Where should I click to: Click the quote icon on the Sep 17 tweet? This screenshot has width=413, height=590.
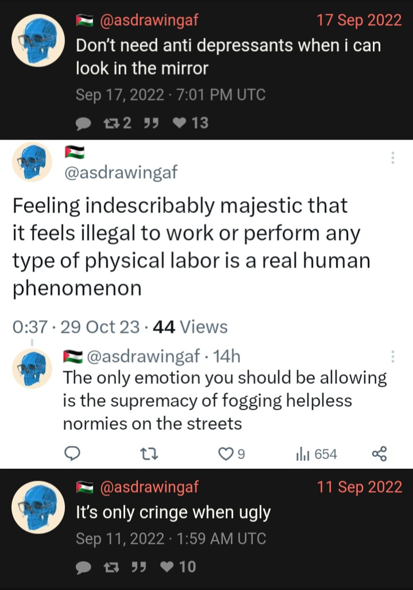point(151,123)
